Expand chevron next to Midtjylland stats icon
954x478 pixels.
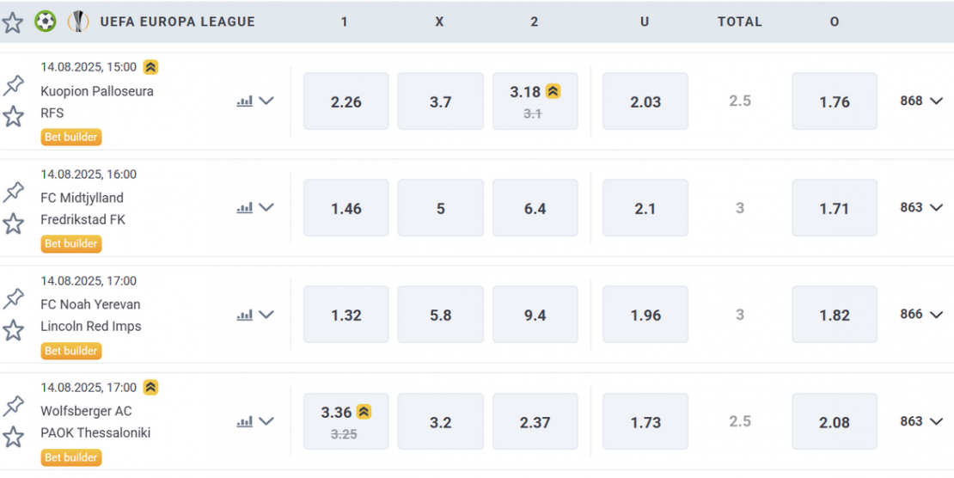click(x=266, y=208)
